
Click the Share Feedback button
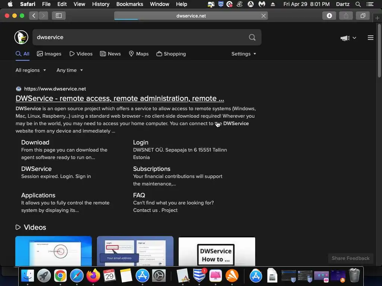[x=350, y=258]
